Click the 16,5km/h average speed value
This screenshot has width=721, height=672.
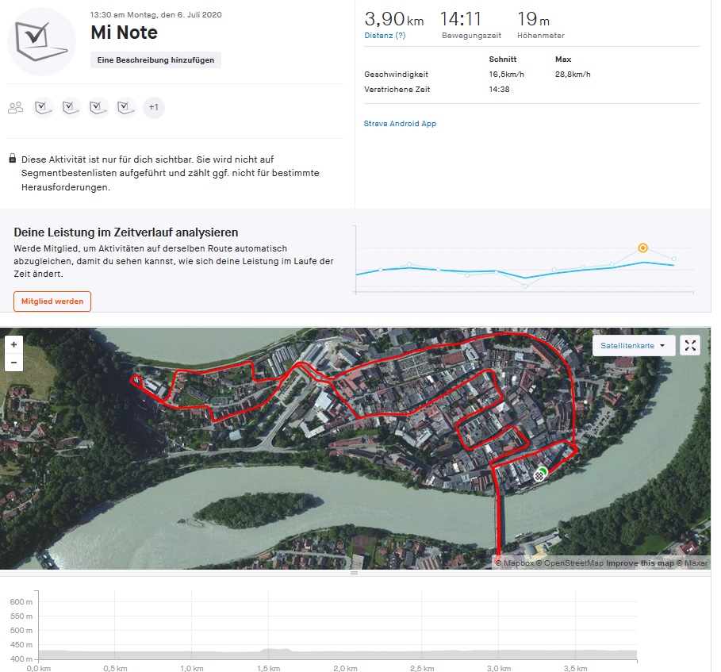click(506, 74)
